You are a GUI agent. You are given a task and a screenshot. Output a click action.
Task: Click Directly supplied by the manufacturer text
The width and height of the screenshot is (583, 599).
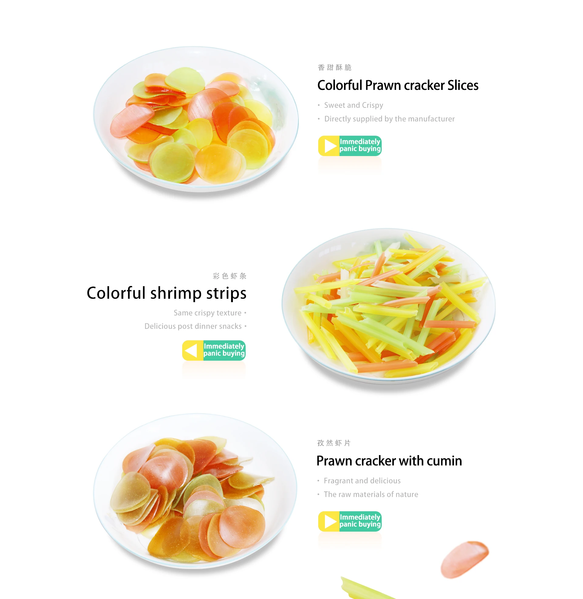(x=390, y=119)
